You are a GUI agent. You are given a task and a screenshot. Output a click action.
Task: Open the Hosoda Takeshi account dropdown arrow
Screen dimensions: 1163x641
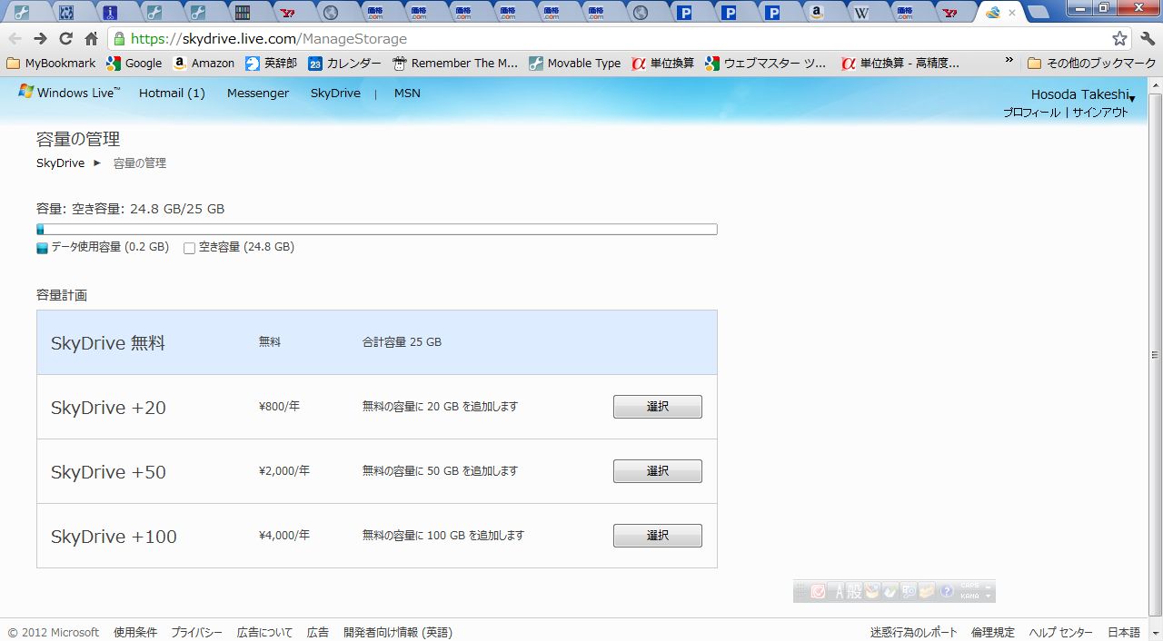click(x=1132, y=99)
